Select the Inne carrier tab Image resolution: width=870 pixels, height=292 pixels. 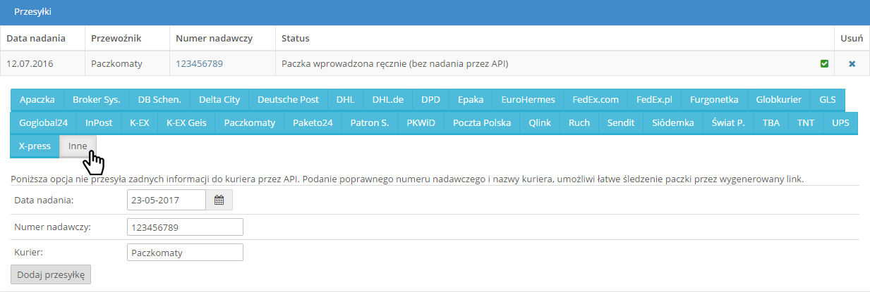point(78,146)
